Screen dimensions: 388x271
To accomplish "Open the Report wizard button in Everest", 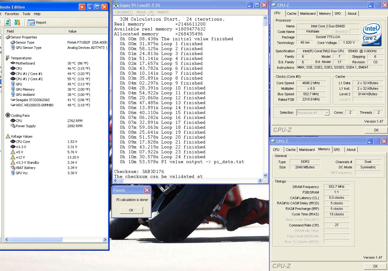I will click(37, 22).
